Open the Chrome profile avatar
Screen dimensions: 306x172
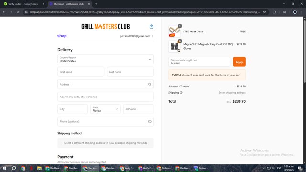(x=295, y=12)
